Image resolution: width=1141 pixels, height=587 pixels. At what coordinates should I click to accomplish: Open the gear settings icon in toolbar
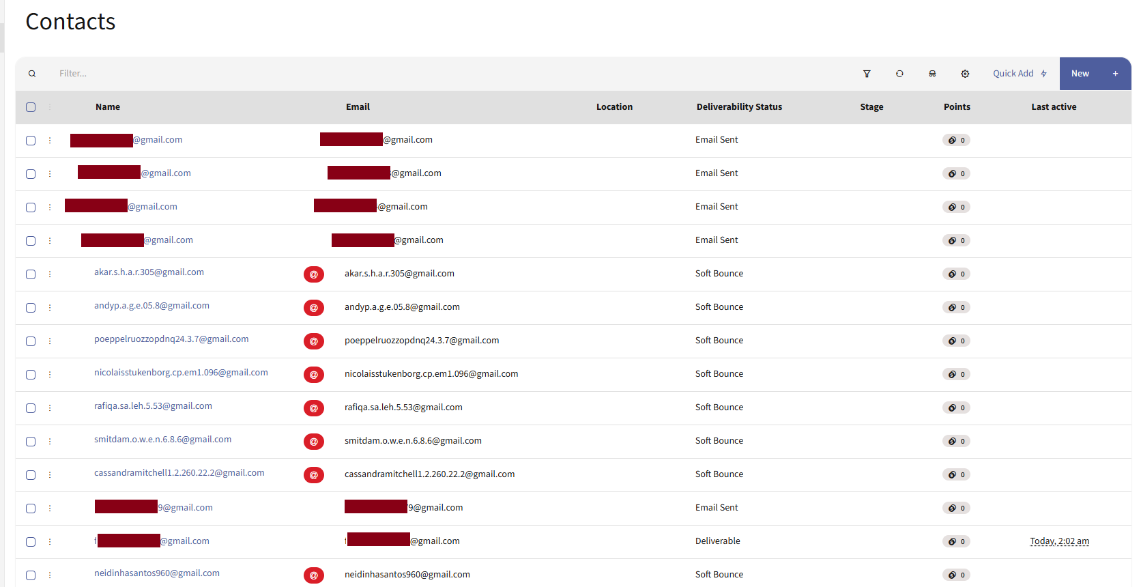point(965,74)
